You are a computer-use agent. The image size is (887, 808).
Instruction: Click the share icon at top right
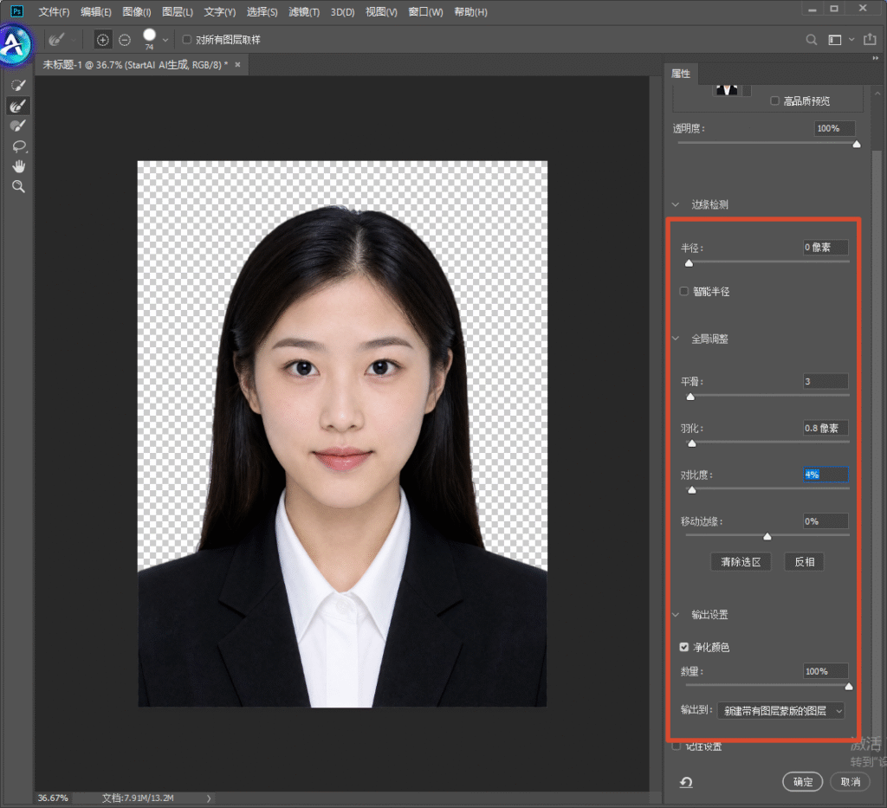[x=870, y=39]
